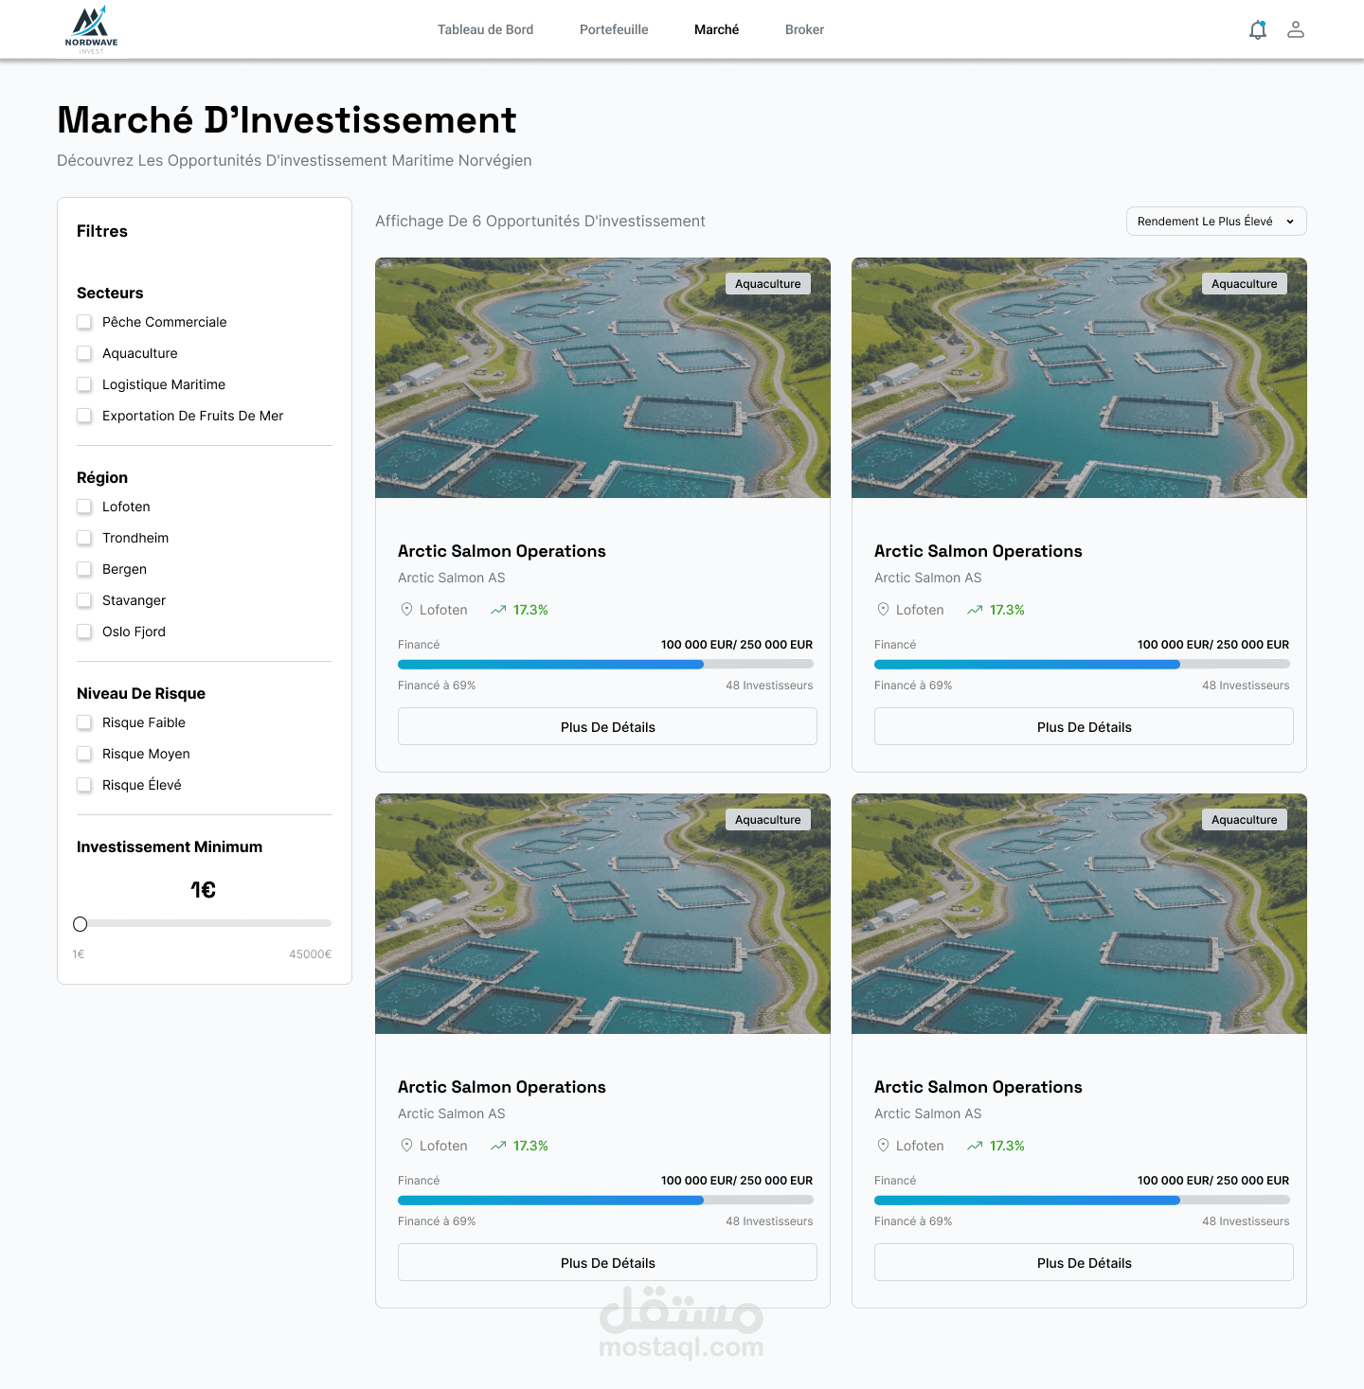Select the Marché nav item
1364x1389 pixels.
pyautogui.click(x=716, y=29)
